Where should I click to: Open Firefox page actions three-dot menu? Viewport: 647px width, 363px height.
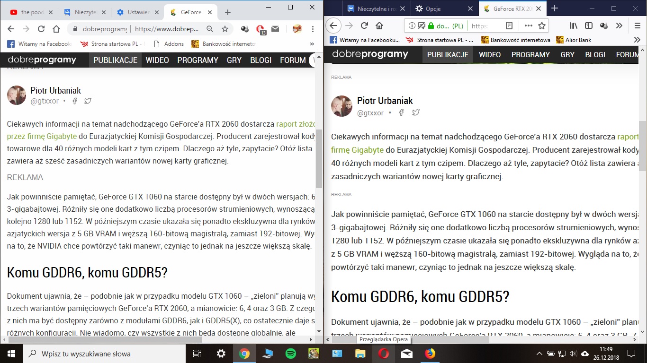click(x=528, y=26)
